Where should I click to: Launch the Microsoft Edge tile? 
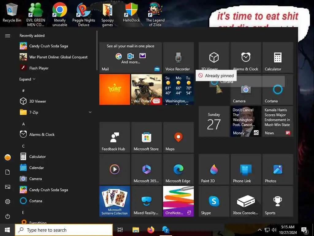coord(178,169)
